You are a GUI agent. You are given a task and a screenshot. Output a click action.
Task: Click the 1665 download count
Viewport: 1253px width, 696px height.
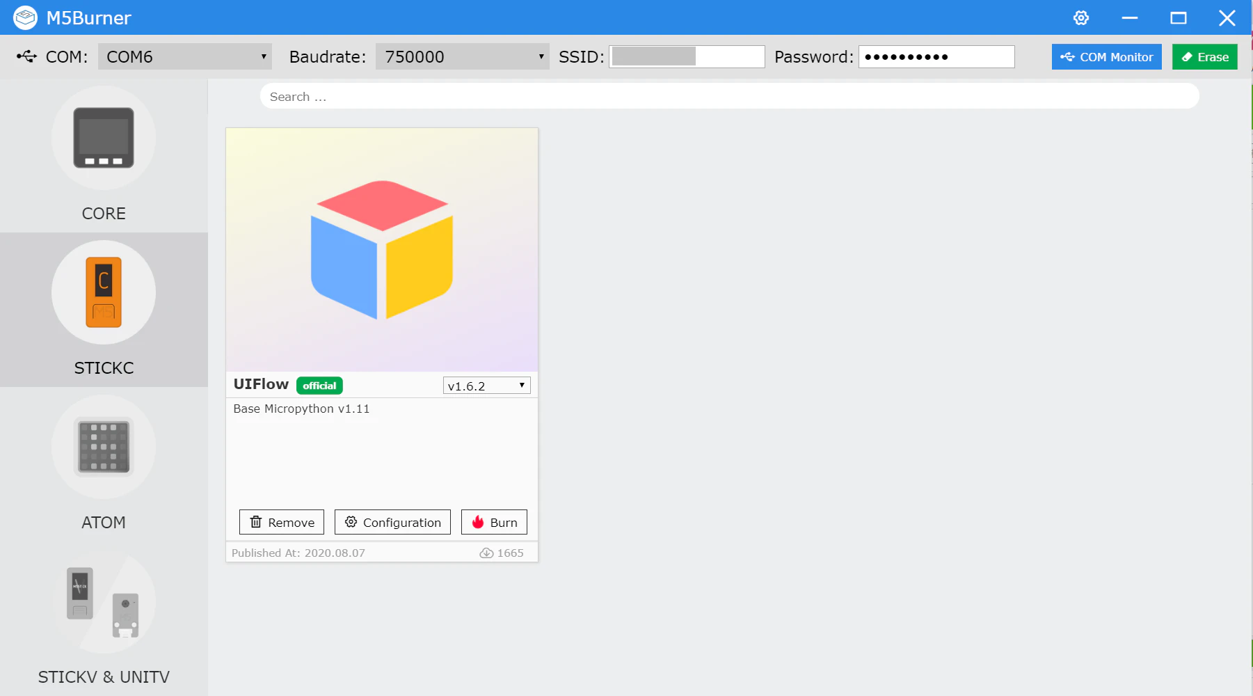click(x=510, y=553)
